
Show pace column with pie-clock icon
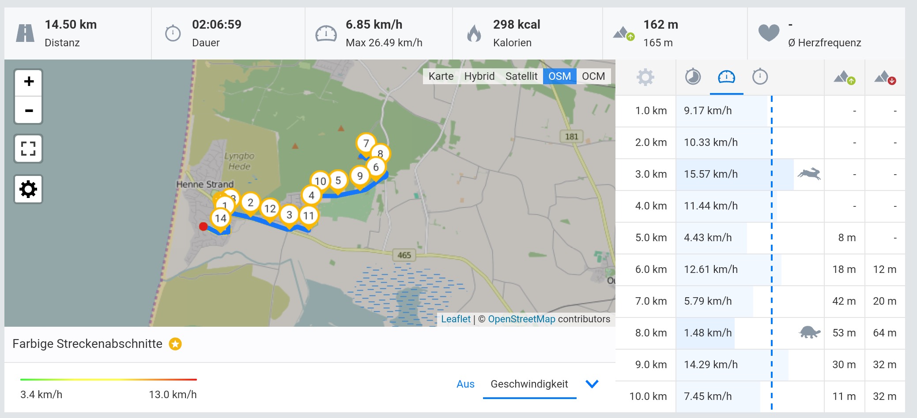click(693, 77)
